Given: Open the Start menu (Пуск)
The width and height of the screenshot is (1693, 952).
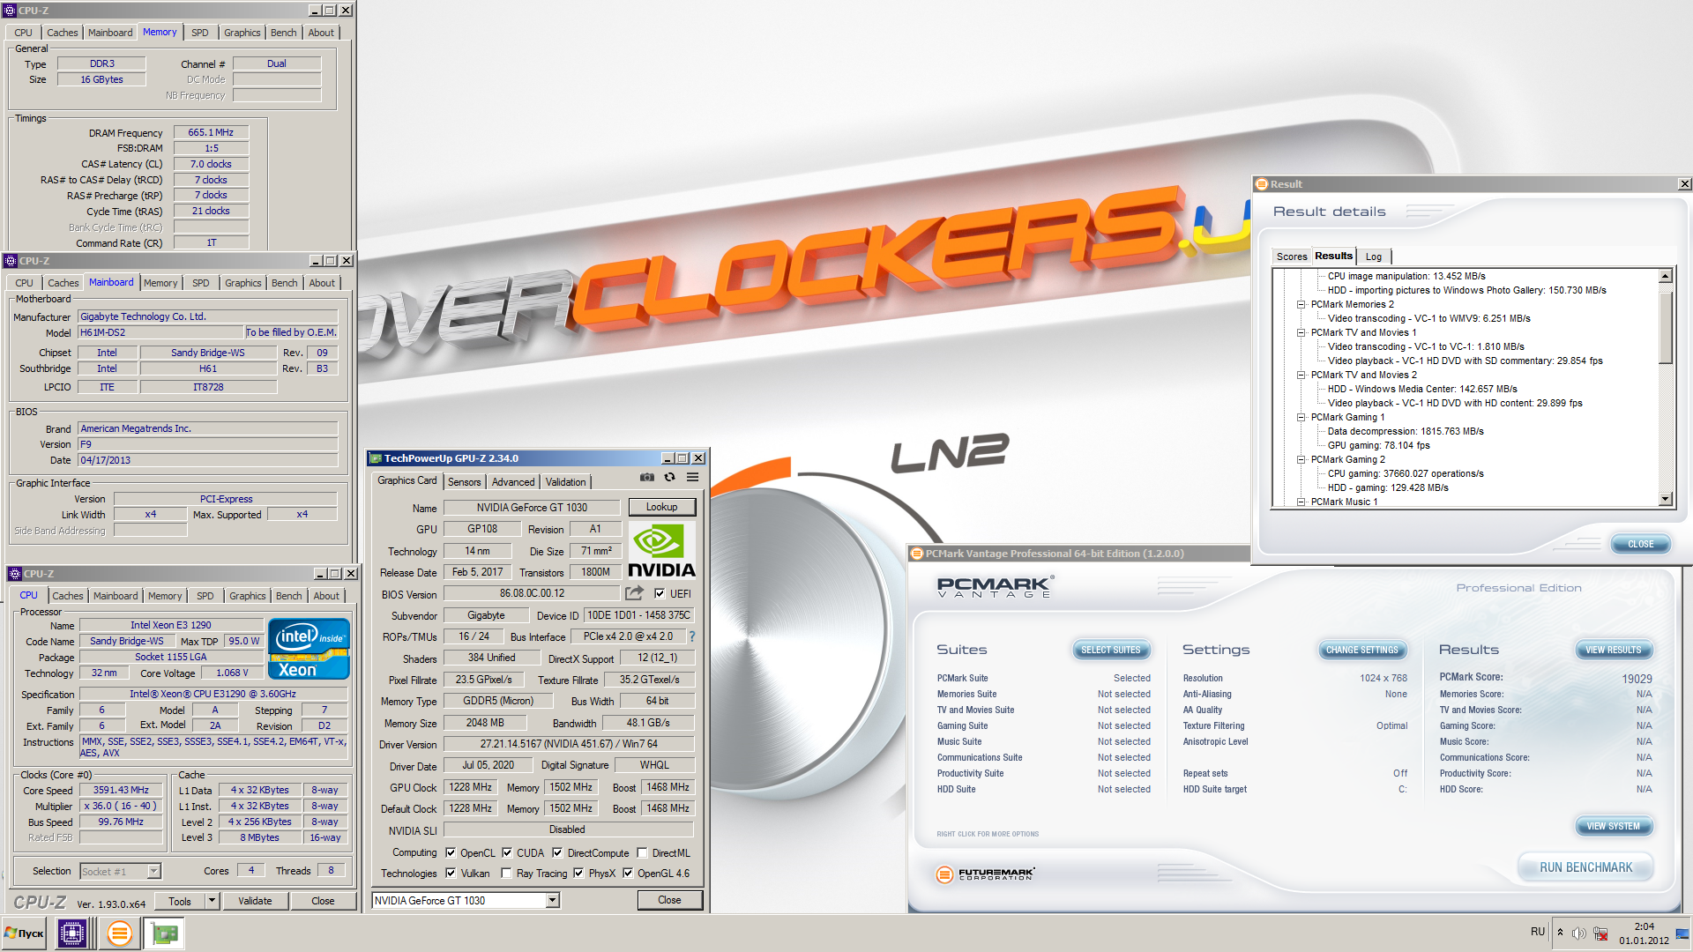Looking at the screenshot, I should (x=25, y=933).
